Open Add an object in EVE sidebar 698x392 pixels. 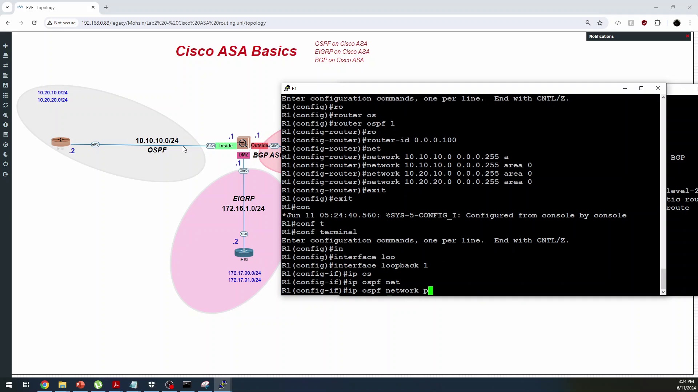[5, 46]
